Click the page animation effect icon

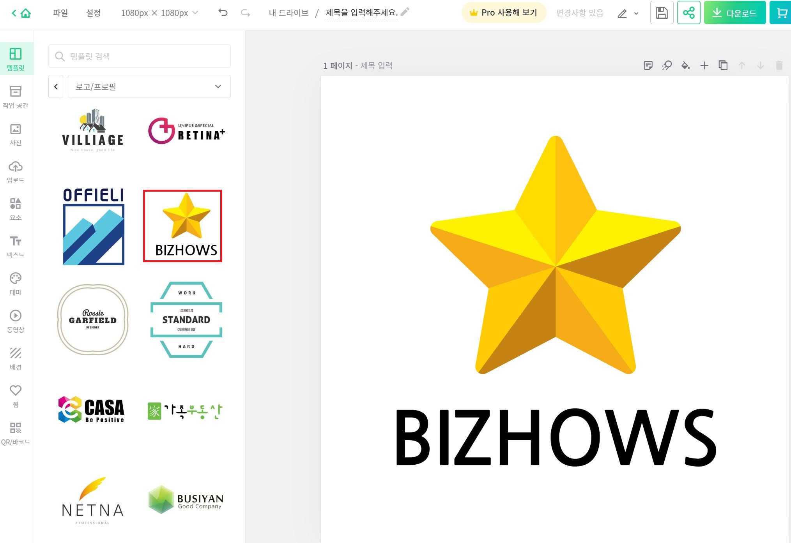coord(667,65)
